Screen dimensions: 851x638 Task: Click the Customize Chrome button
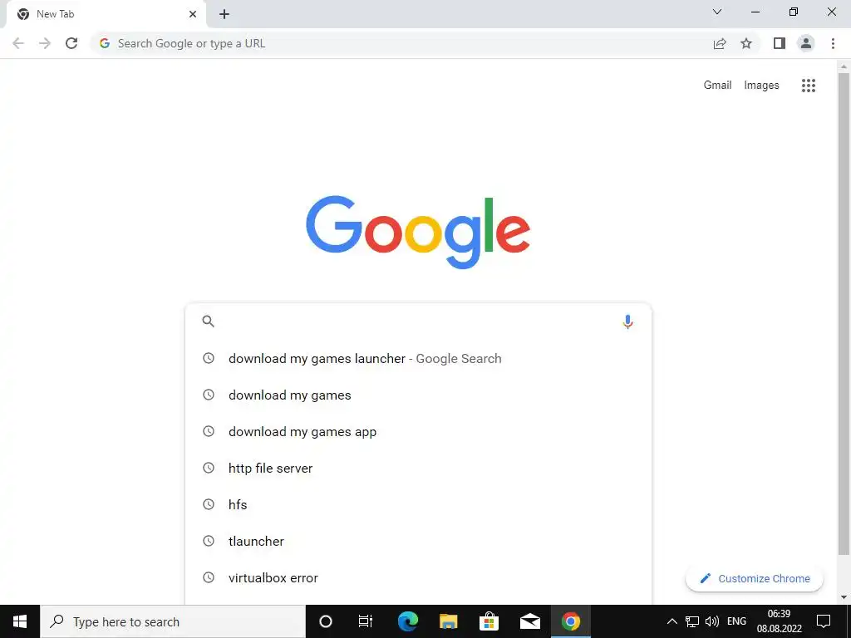pyautogui.click(x=755, y=579)
